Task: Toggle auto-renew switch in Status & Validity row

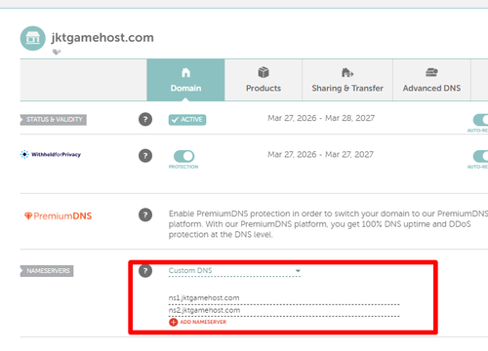Action: tap(480, 120)
